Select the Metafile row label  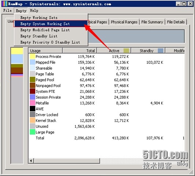pyautogui.click(x=42, y=103)
